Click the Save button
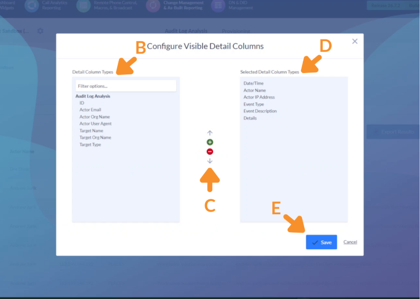 (x=321, y=242)
